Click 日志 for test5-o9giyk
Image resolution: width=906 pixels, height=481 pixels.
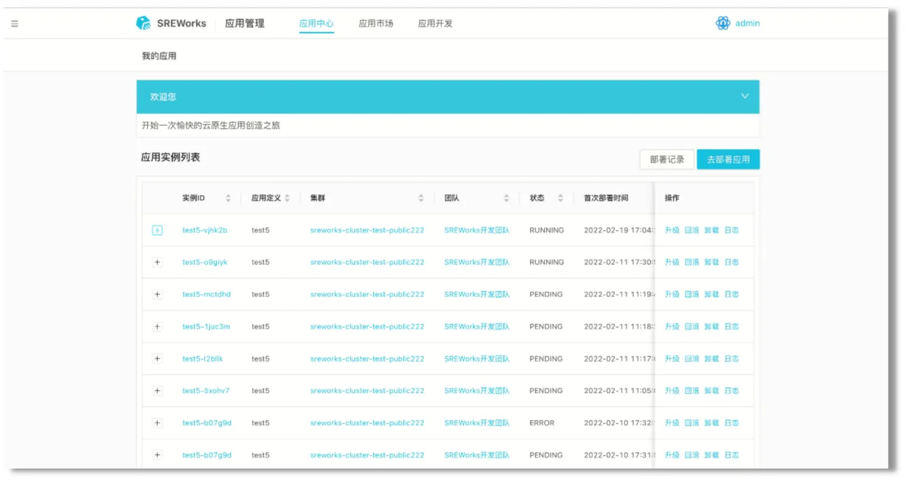click(731, 262)
